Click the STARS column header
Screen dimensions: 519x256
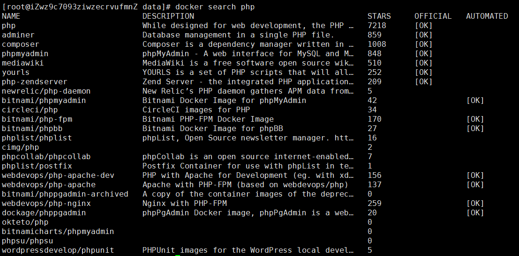(x=379, y=16)
